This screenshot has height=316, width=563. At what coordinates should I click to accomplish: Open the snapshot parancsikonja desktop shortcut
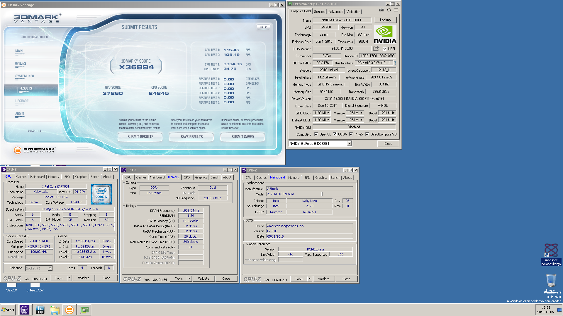point(551,255)
